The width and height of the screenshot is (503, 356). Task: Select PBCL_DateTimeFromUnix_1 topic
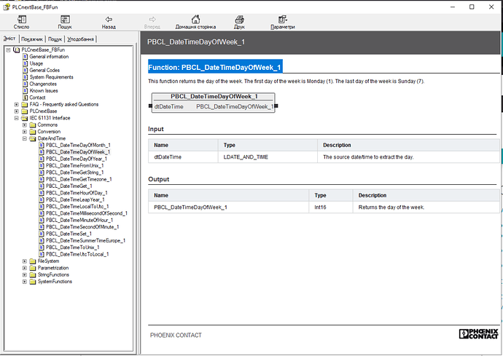(75, 166)
